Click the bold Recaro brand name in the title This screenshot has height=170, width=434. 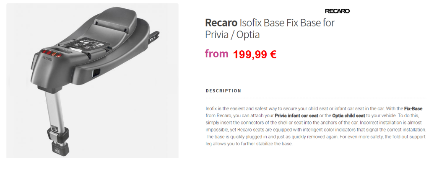pos(221,23)
